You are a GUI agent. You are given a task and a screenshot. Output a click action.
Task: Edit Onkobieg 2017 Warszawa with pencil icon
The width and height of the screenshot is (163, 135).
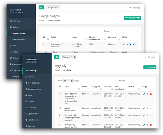(124, 45)
